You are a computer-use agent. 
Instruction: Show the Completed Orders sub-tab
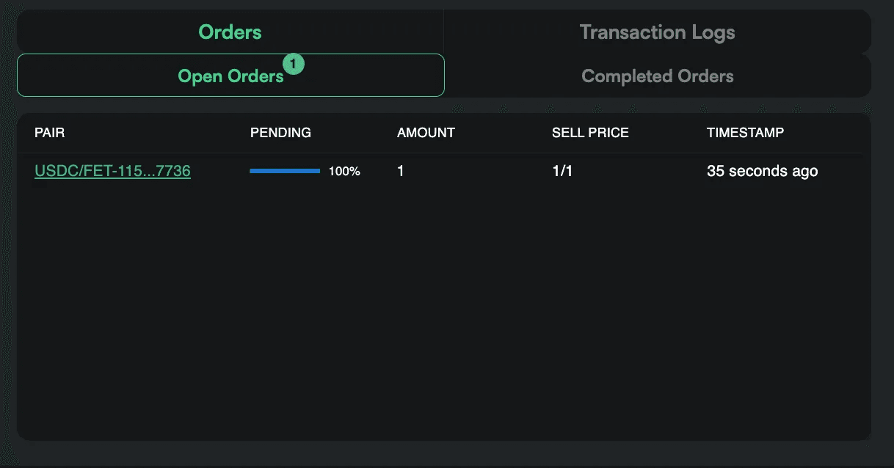(657, 76)
